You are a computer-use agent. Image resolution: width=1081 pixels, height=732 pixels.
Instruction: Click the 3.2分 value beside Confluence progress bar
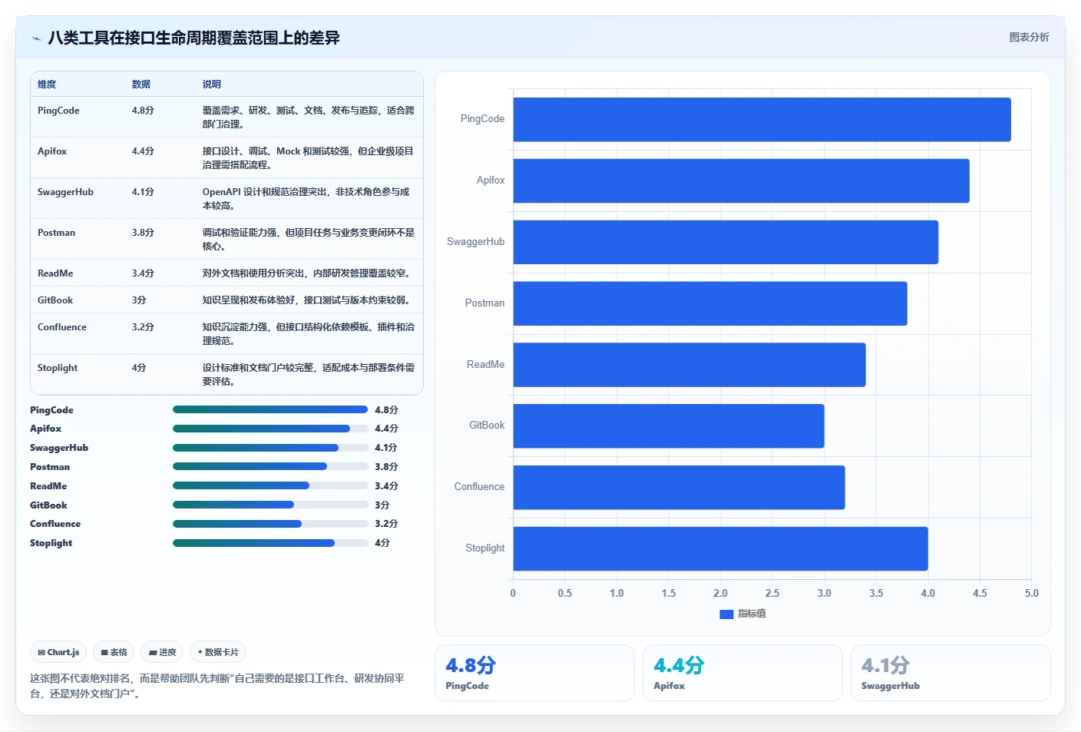[x=386, y=524]
